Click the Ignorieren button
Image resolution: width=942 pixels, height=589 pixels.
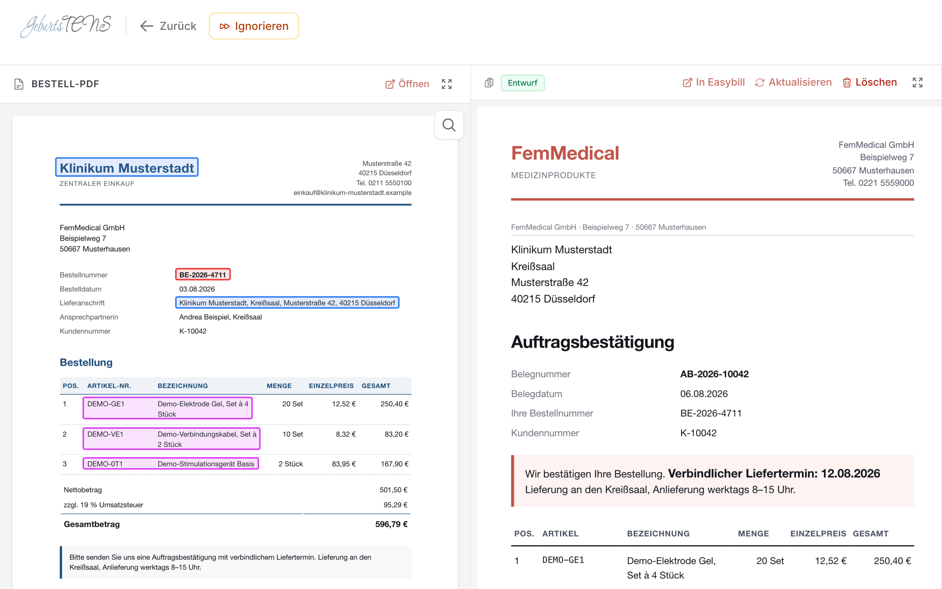[x=254, y=26]
